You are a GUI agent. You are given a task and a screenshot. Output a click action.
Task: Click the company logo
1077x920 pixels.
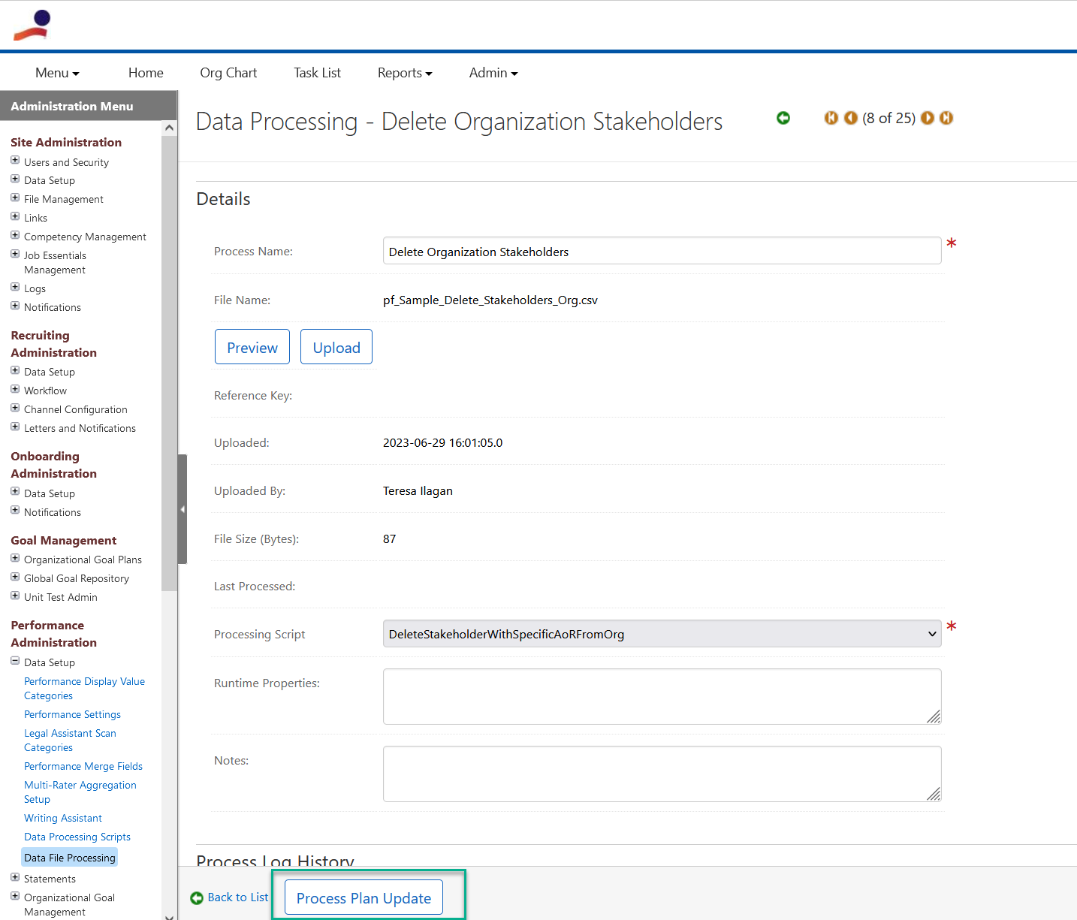[x=32, y=25]
